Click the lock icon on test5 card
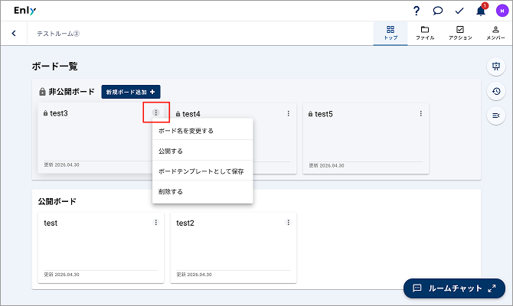Screen dimensions: 513x306 (x=310, y=114)
